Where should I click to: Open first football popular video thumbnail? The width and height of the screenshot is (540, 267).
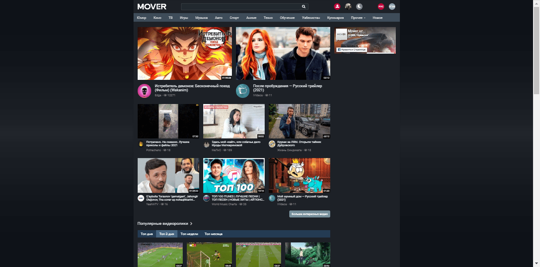(x=160, y=255)
